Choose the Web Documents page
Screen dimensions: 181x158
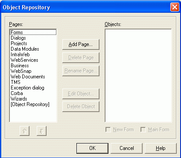click(33, 77)
